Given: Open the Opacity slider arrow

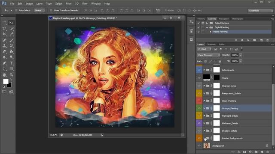Looking at the screenshot, I should tap(241, 55).
